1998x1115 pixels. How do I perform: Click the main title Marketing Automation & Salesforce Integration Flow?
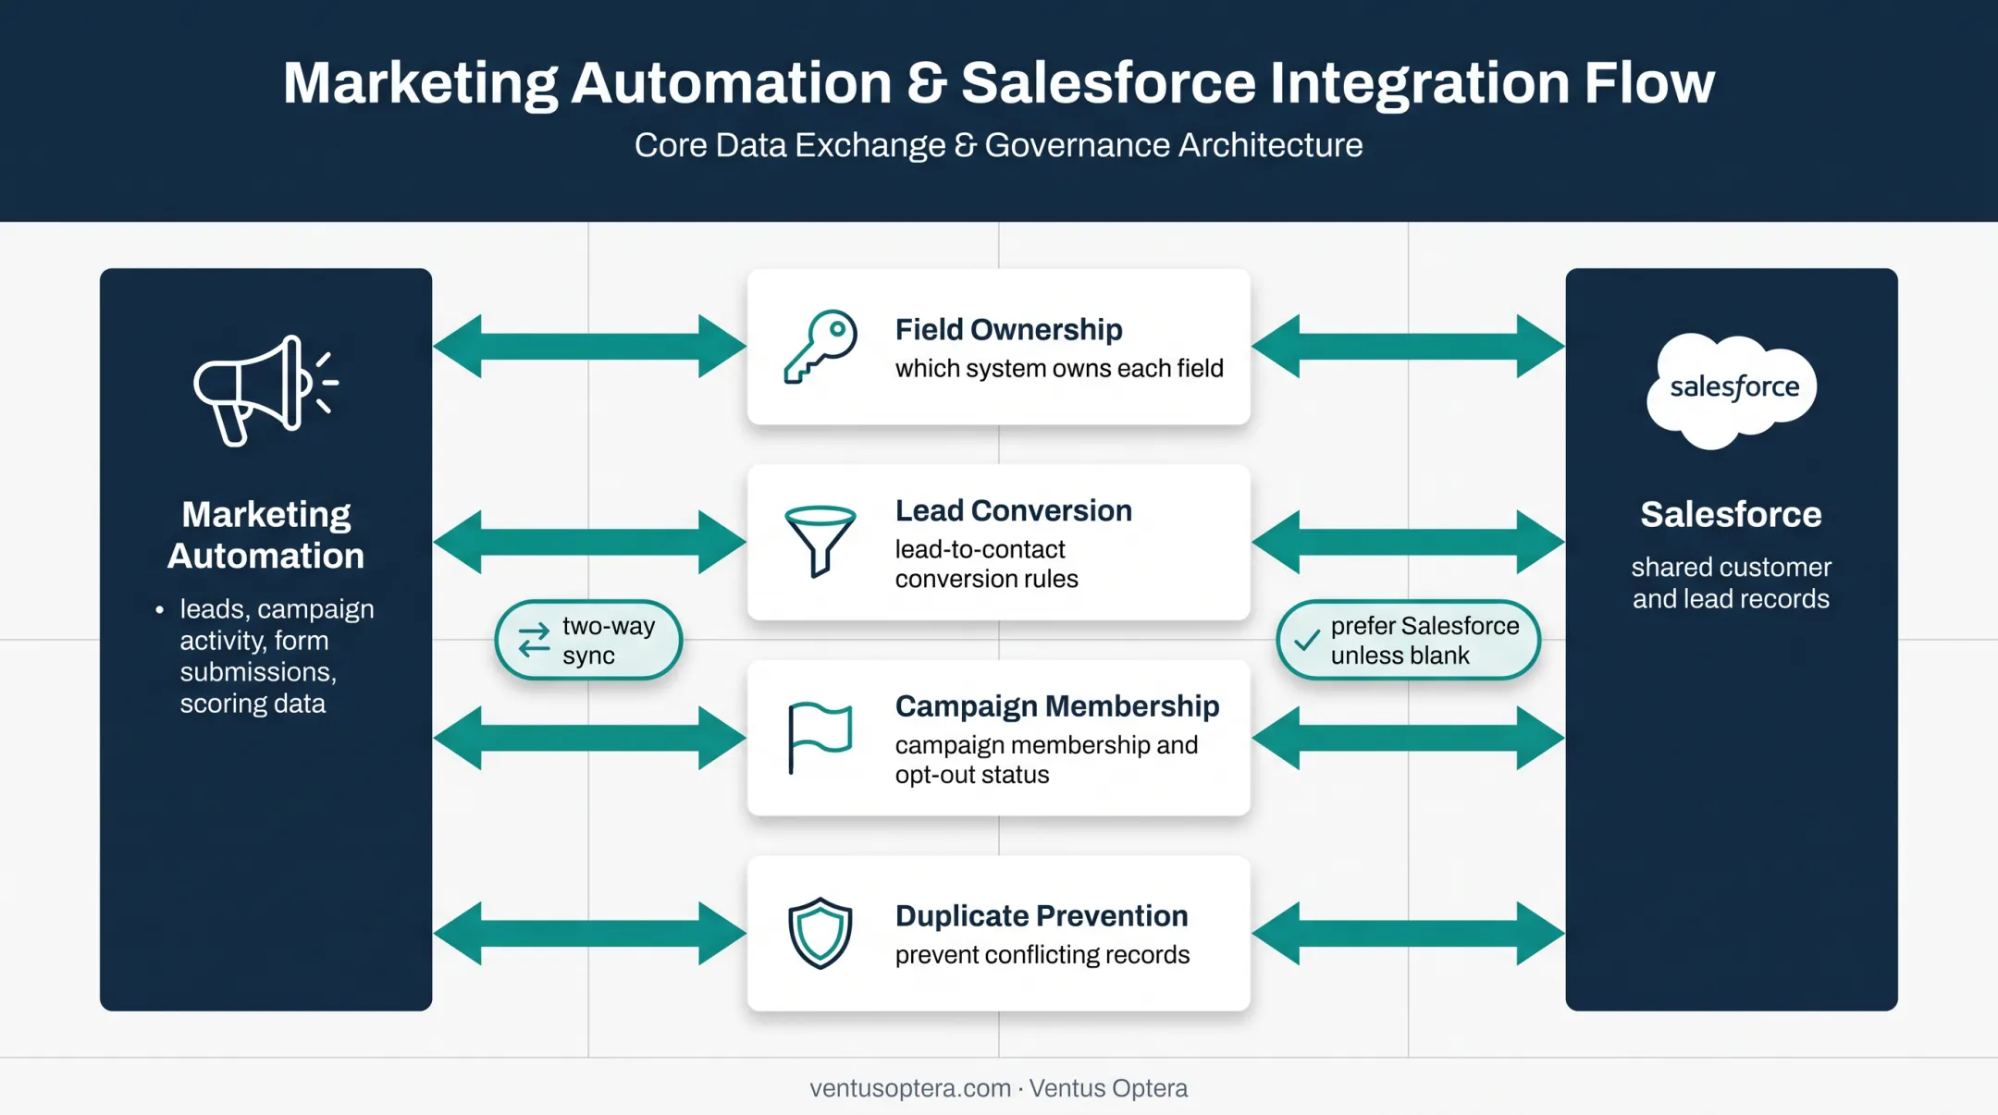click(x=999, y=82)
